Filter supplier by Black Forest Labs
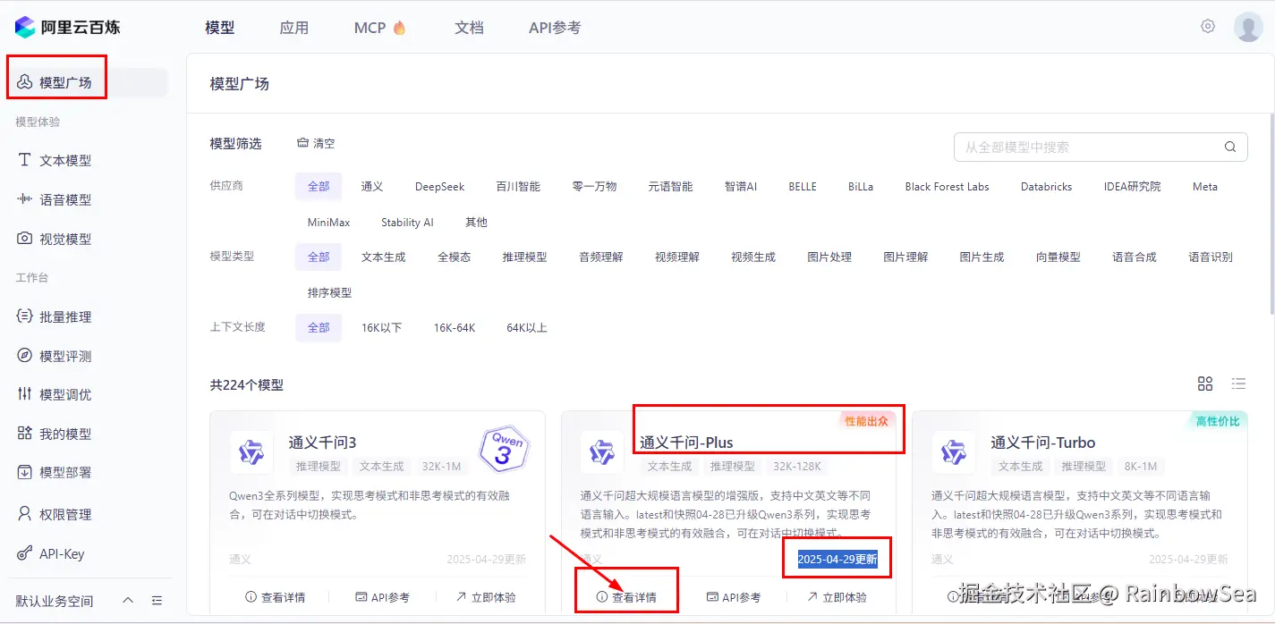The height and width of the screenshot is (624, 1275). point(947,186)
